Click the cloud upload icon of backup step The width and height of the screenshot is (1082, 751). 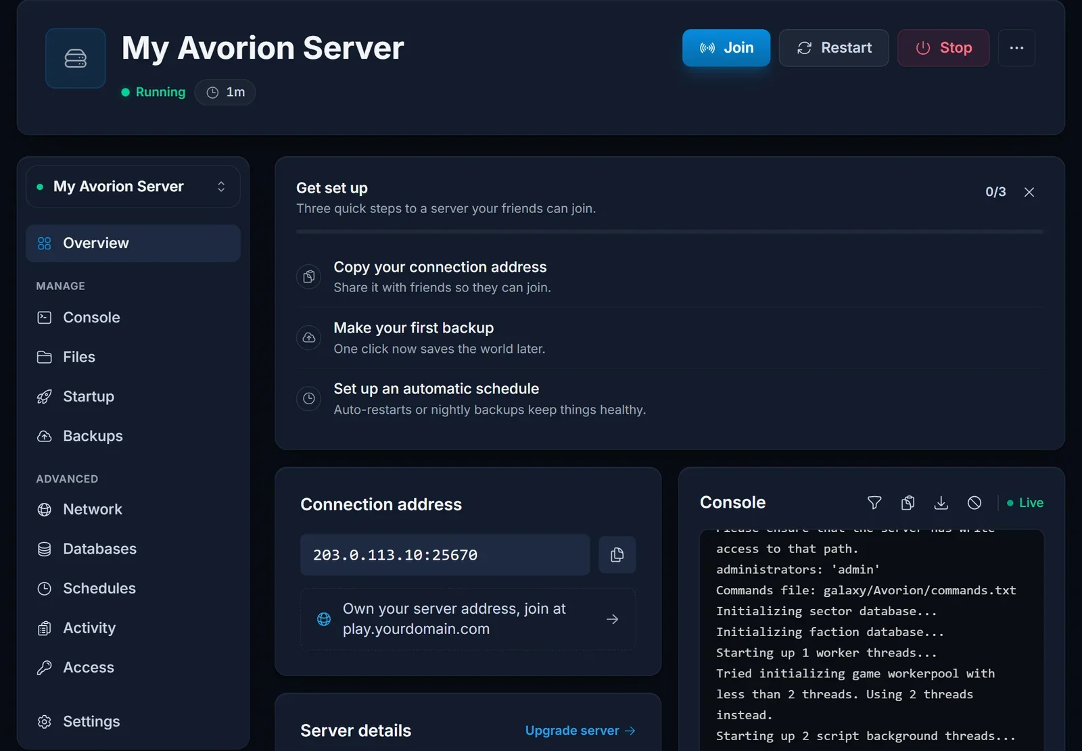[309, 337]
